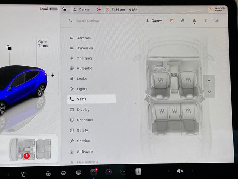Tap the 68°F outside temperature reading
This screenshot has height=179, width=238.
pyautogui.click(x=133, y=10)
